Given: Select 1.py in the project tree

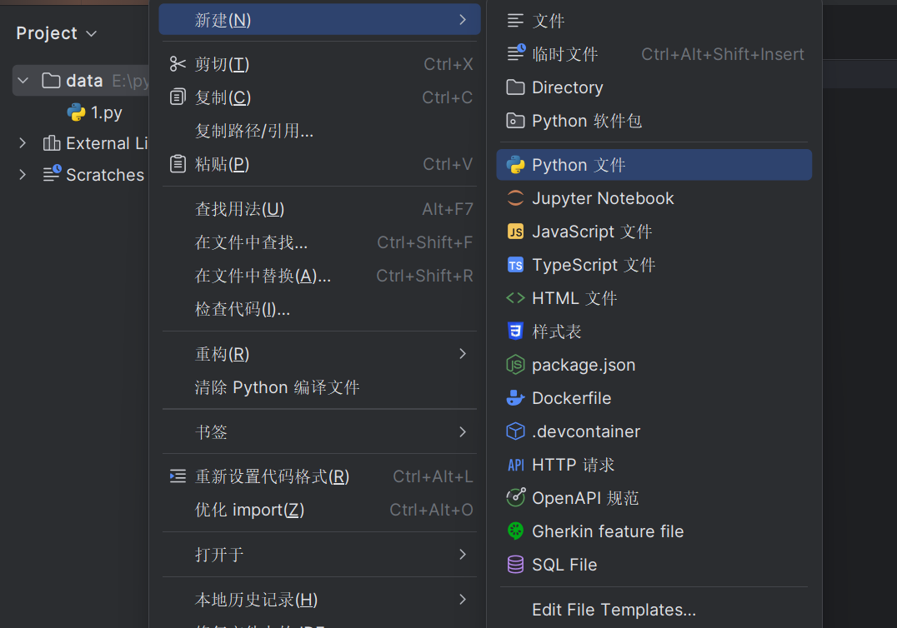Looking at the screenshot, I should click(x=107, y=112).
